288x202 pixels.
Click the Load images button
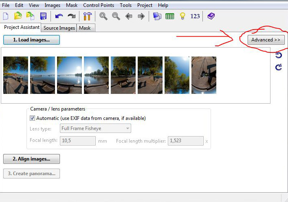(31, 40)
